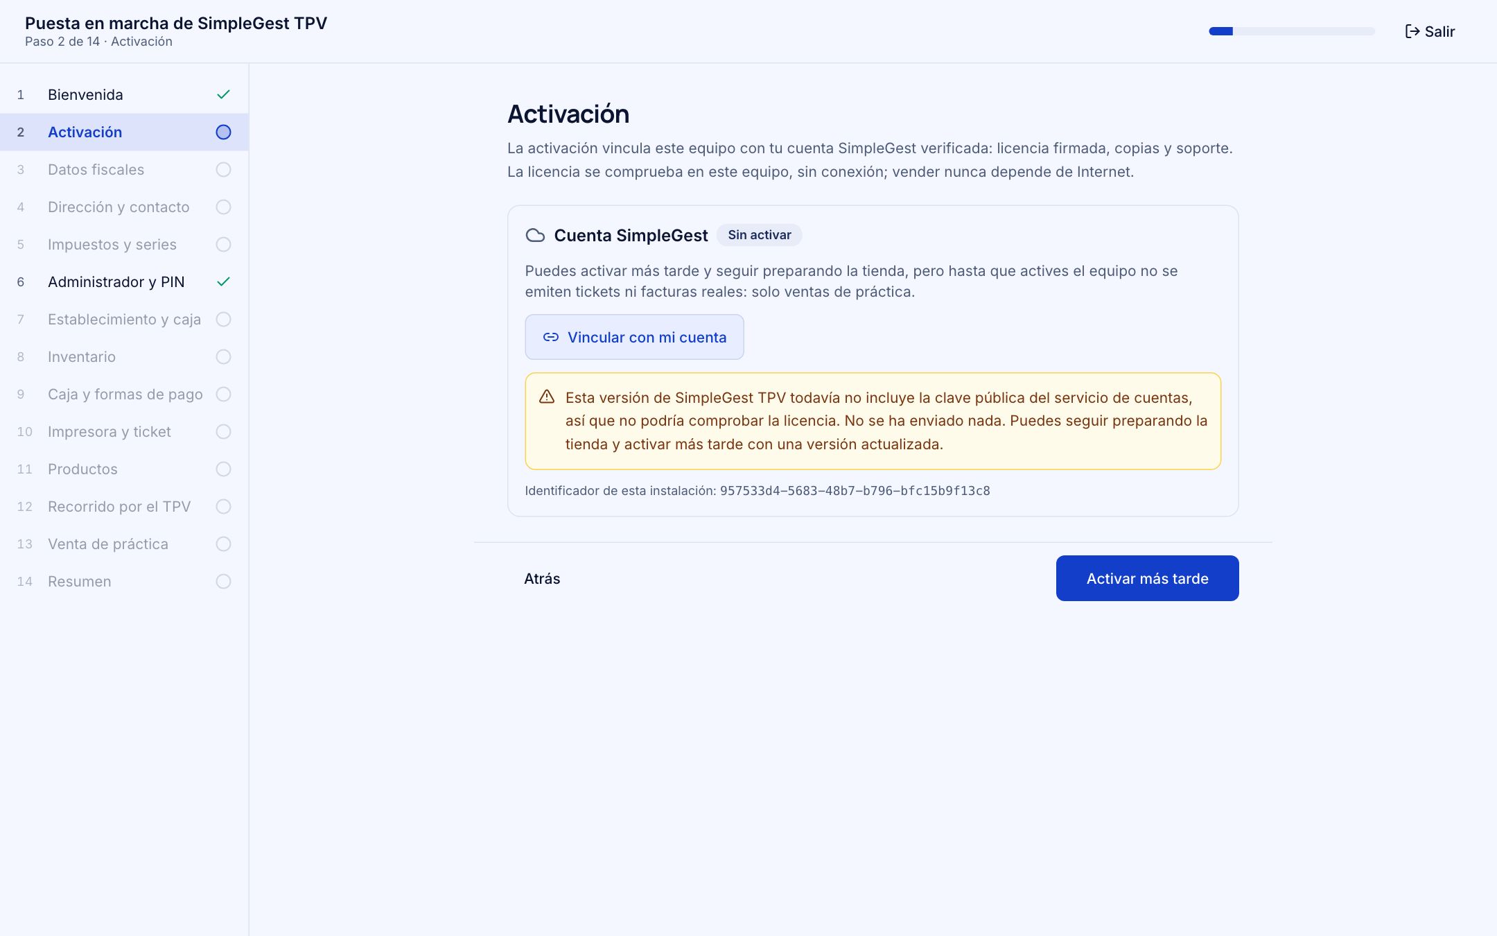Viewport: 1497px width, 936px height.
Task: Go to Venta de práctica step
Action: tap(124, 544)
